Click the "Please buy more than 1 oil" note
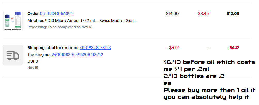Screen dimensions: 259x105 [209, 90]
